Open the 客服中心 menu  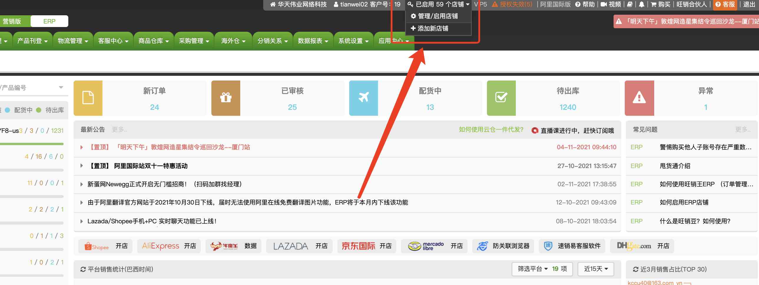point(113,41)
